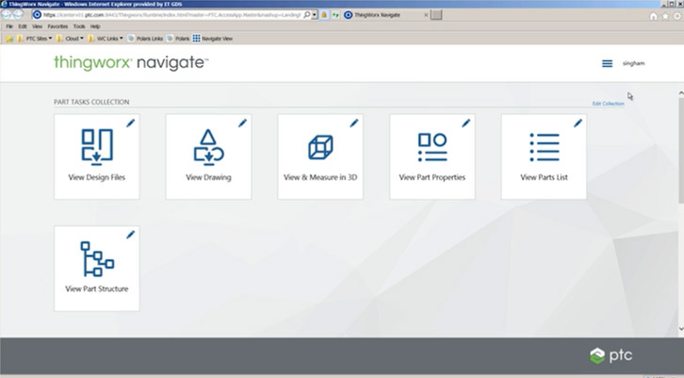The image size is (684, 378).
Task: Open the Polaris bookmark
Action: [177, 39]
